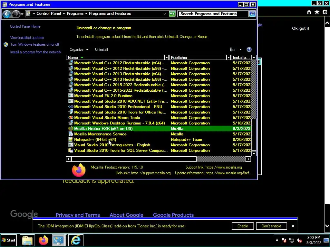This screenshot has width=330, height=247.
Task: Click the search magnifier button
Action: coord(252,14)
